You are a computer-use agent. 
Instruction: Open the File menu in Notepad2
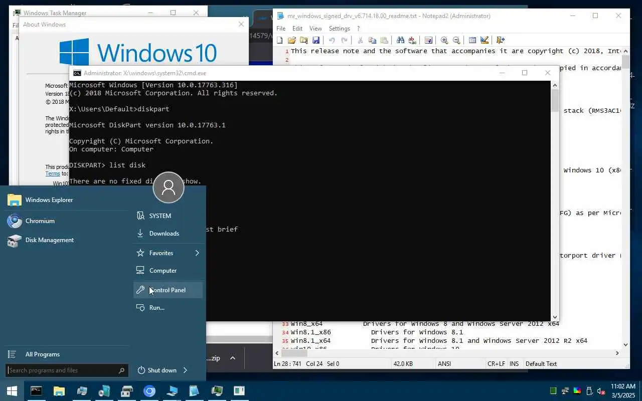pyautogui.click(x=281, y=29)
